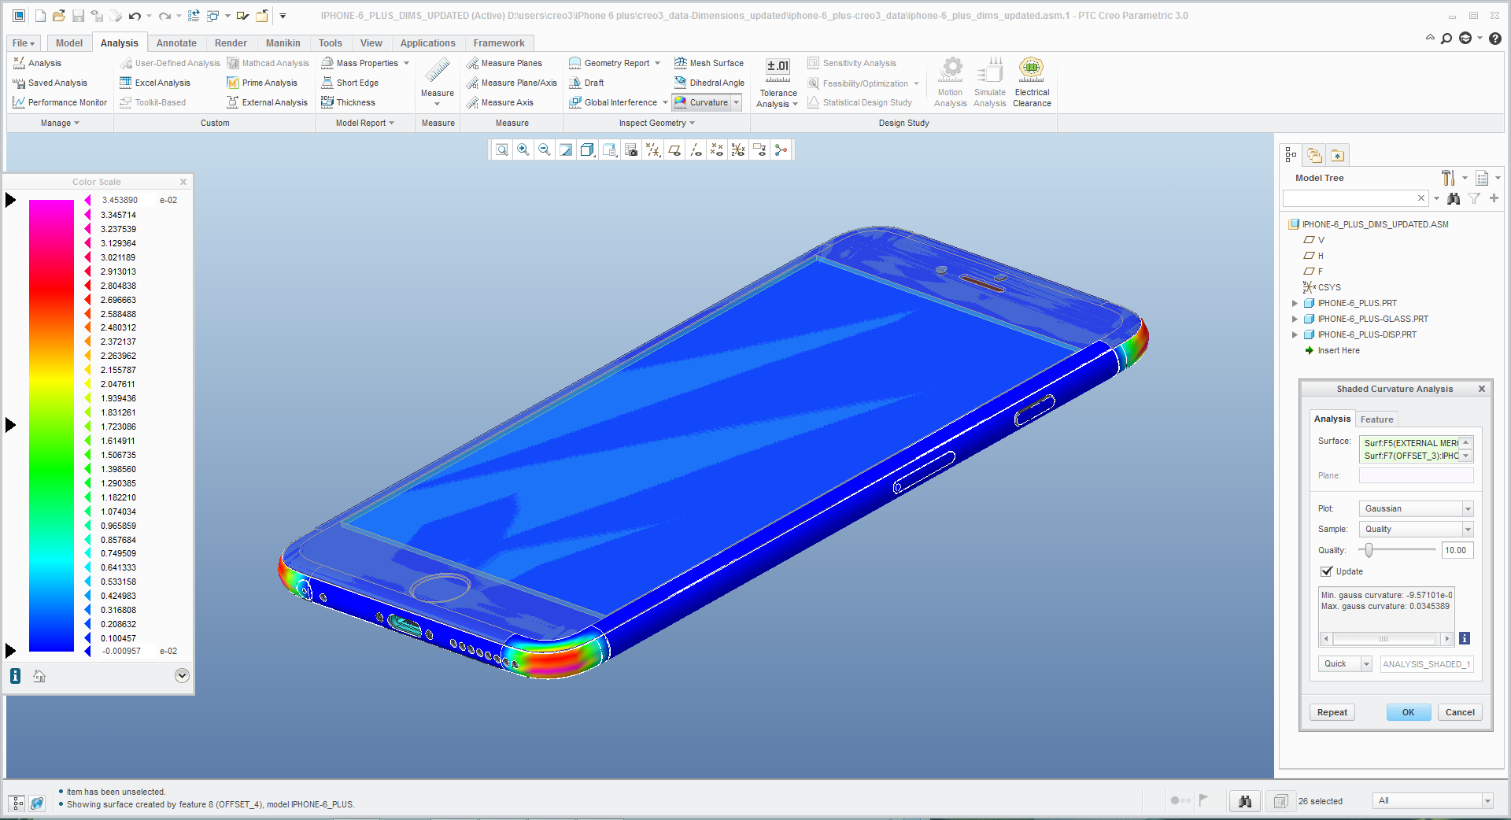Toggle coordinate system display visibility
1511x820 pixels.
point(738,150)
